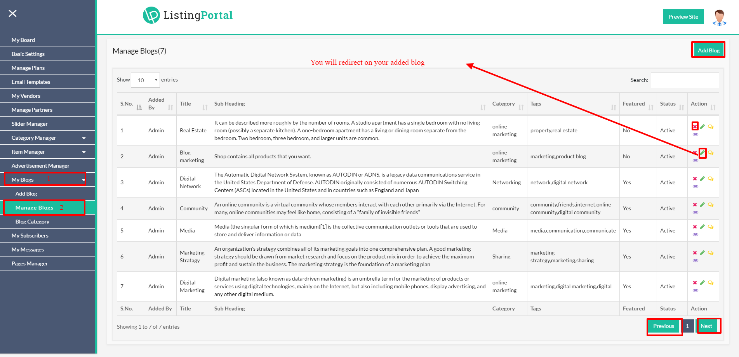Open comments for the Digital Marketing blog
This screenshot has height=357, width=739.
[x=711, y=282]
